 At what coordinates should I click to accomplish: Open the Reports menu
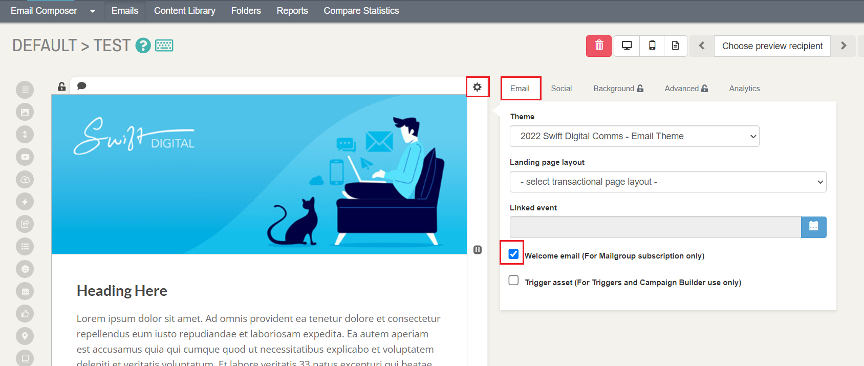pos(292,11)
